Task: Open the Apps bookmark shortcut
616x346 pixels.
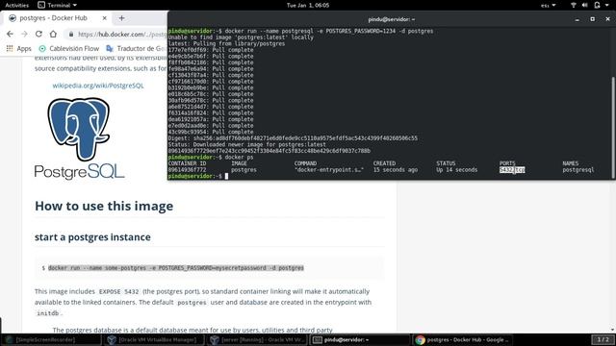Action: tap(18, 49)
